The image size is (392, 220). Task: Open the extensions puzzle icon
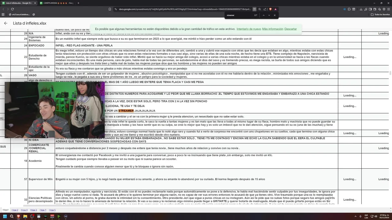[349, 9]
